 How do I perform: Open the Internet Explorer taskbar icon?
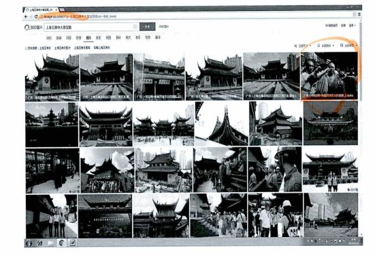pyautogui.click(x=40, y=243)
